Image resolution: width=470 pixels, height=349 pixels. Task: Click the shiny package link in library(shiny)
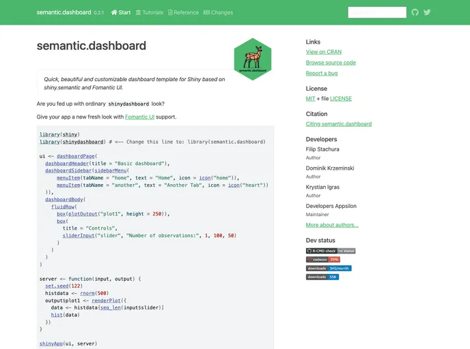click(70, 134)
